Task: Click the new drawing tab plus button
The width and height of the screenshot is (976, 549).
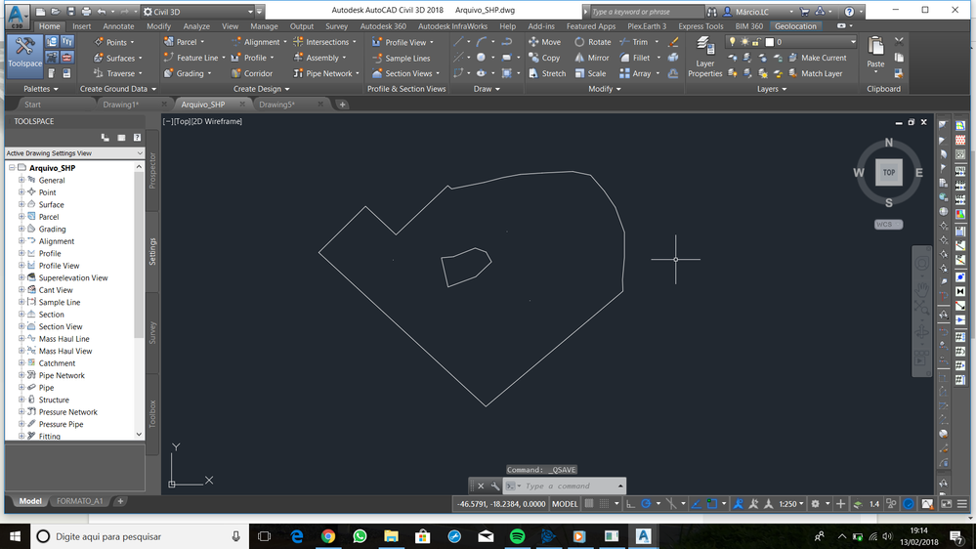Action: coord(342,104)
